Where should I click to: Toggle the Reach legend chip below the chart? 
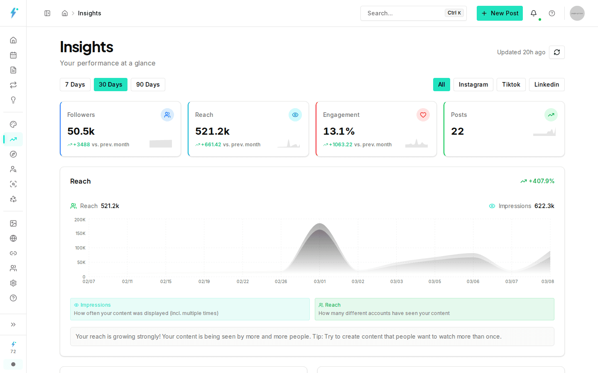pos(434,309)
